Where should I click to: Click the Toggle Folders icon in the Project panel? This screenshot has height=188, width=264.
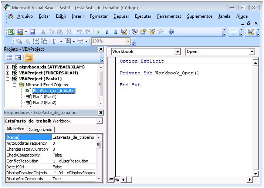pyautogui.click(x=28, y=58)
